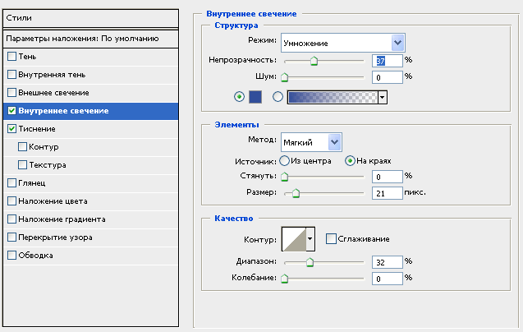
Task: Click the Непрозрачность slider handle
Action: [314, 60]
